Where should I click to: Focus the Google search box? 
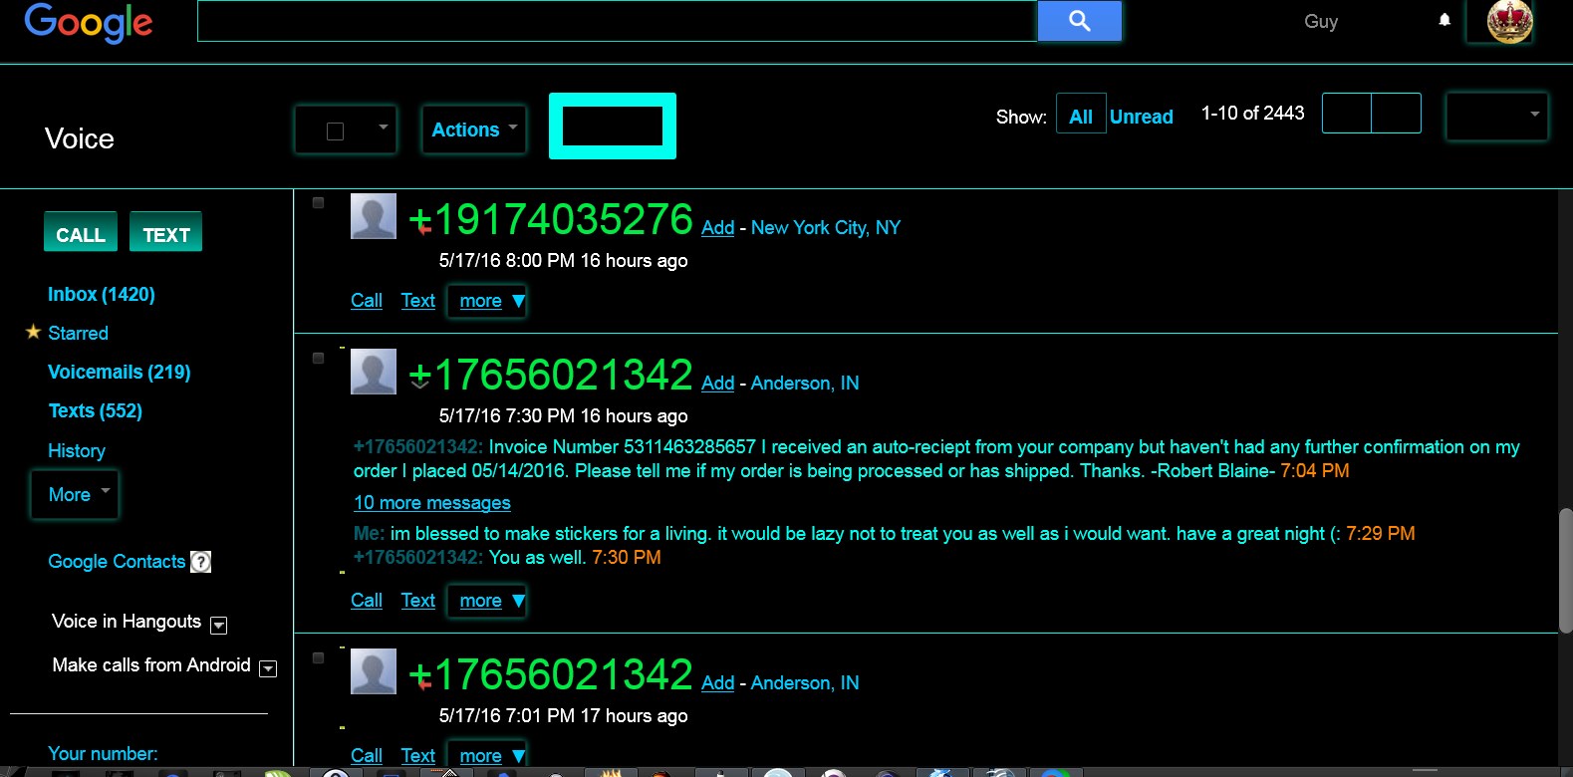(x=618, y=21)
